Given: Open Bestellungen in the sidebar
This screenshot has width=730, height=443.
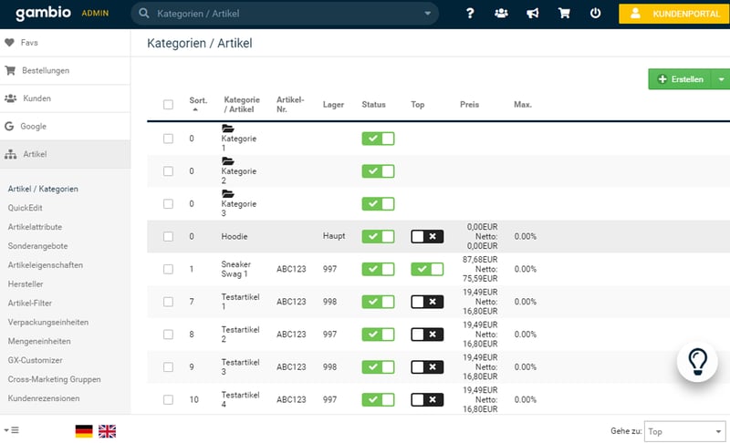Looking at the screenshot, I should pos(46,70).
